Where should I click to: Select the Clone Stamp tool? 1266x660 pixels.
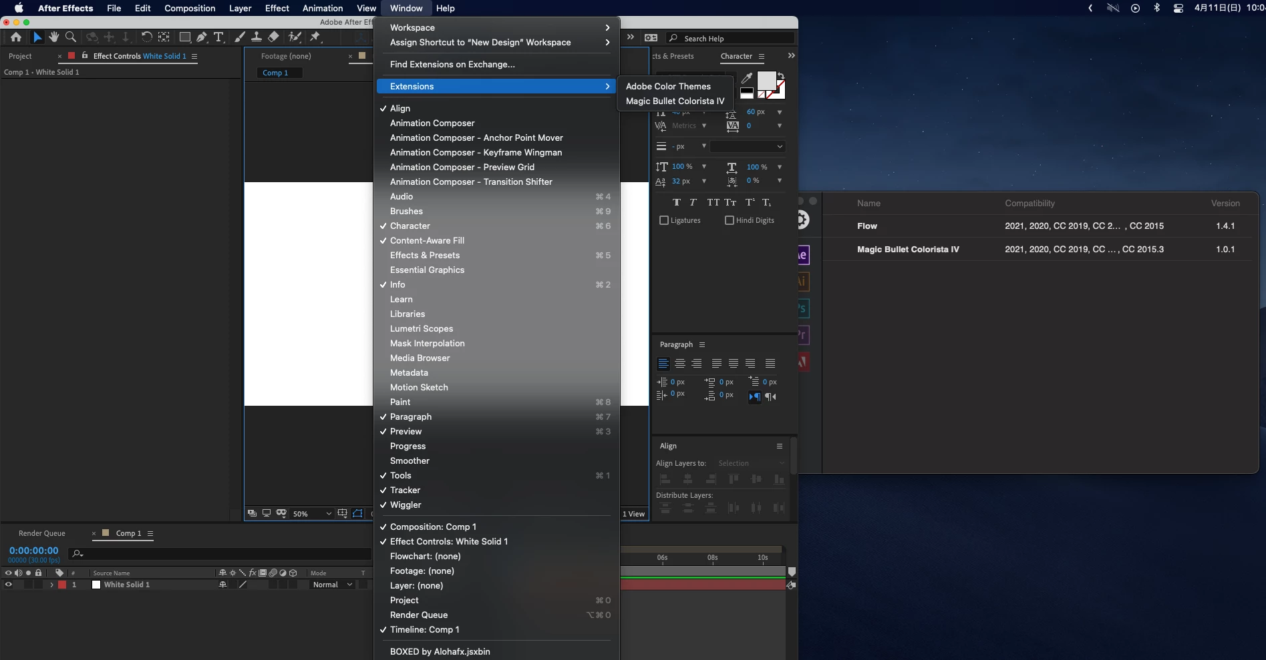tap(257, 37)
